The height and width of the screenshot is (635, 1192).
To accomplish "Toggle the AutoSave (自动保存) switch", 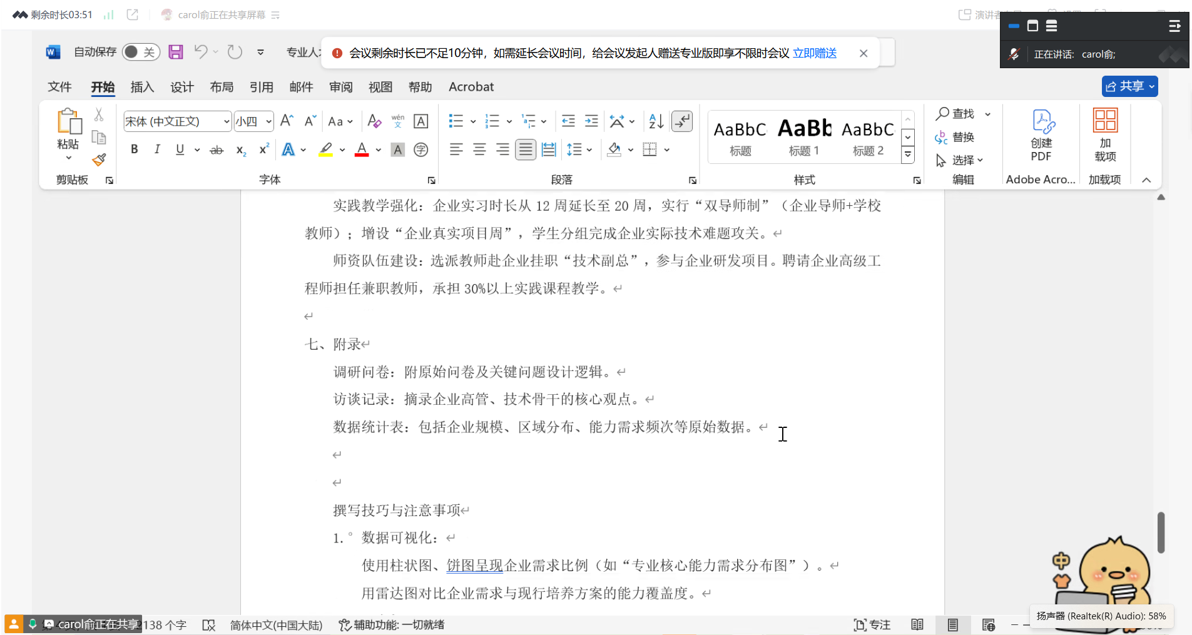I will (x=141, y=52).
